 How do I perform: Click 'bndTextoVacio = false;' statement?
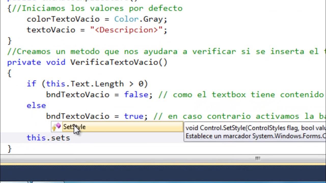point(99,95)
